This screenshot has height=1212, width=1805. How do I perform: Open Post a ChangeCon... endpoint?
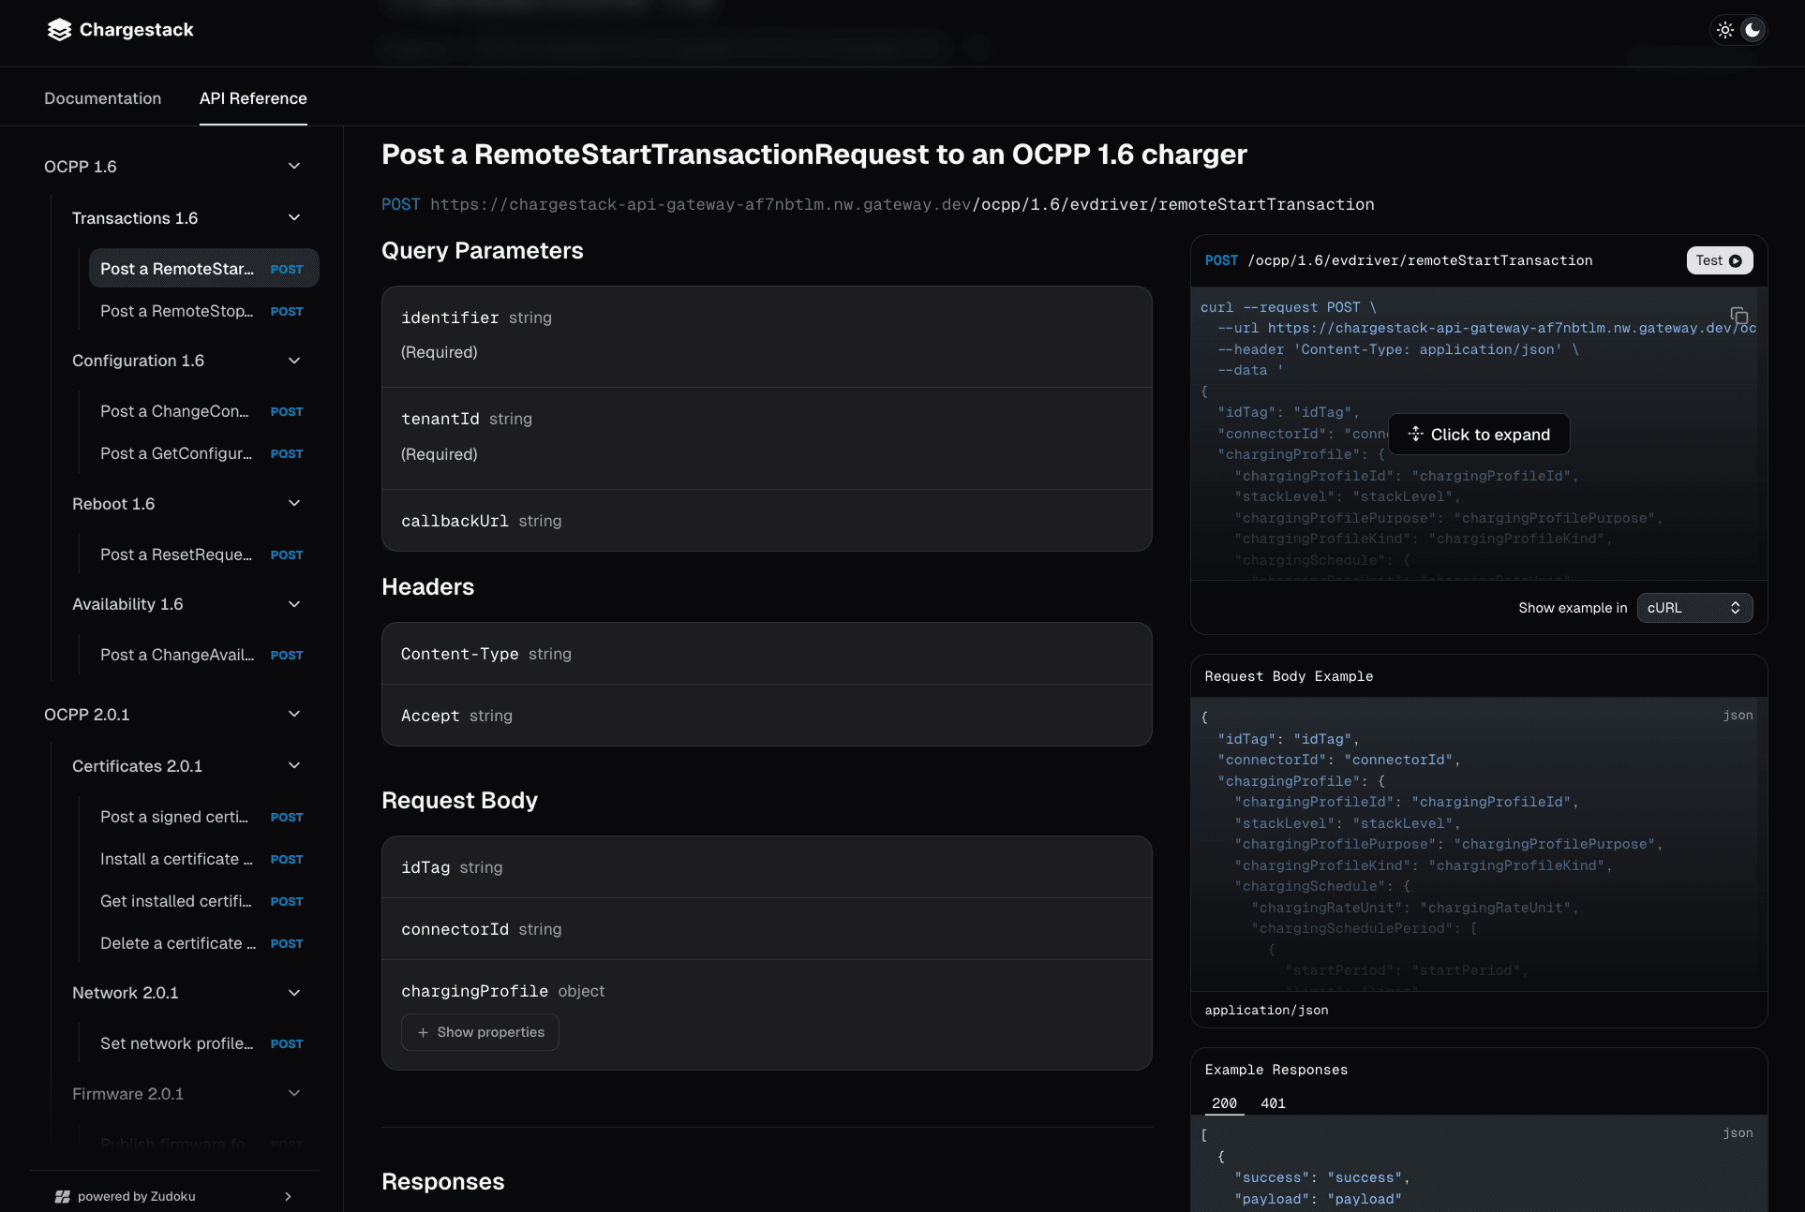tap(203, 411)
